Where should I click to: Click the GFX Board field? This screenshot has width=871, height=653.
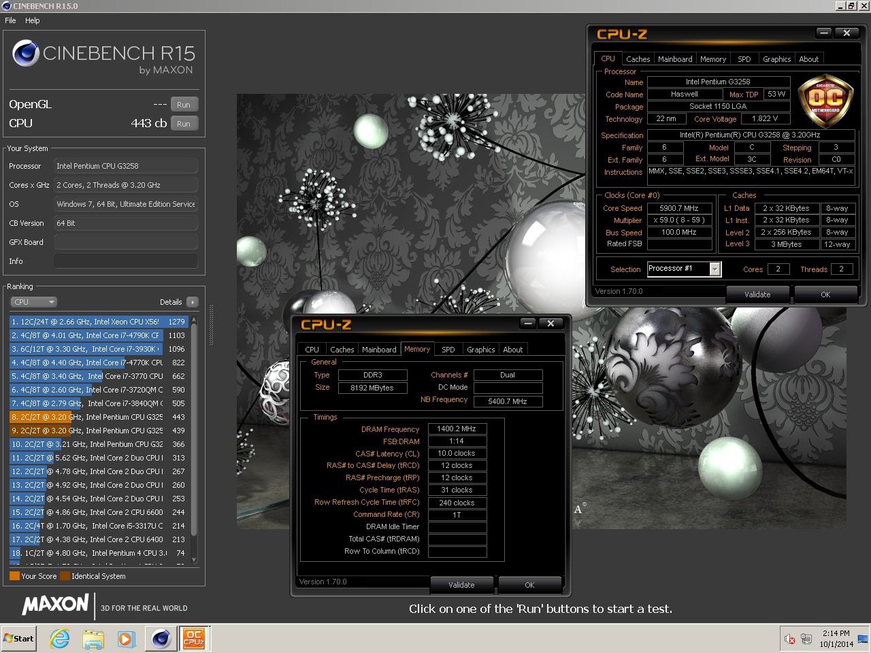click(126, 242)
